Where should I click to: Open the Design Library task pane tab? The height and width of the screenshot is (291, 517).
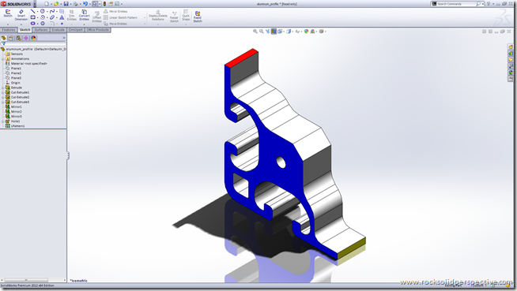511,54
